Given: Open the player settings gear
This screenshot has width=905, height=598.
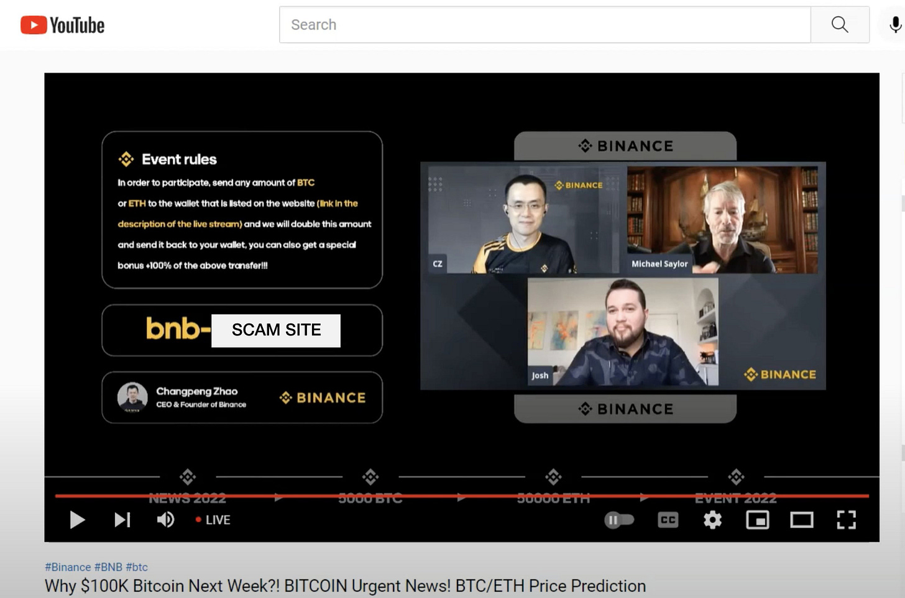Looking at the screenshot, I should point(712,520).
